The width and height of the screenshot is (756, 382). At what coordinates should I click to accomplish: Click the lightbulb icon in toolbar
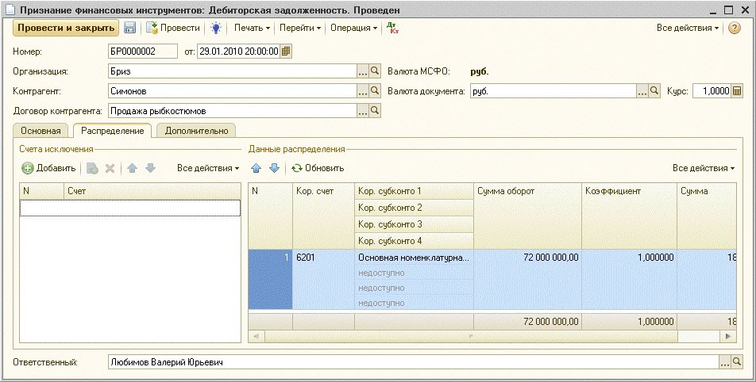tap(215, 28)
